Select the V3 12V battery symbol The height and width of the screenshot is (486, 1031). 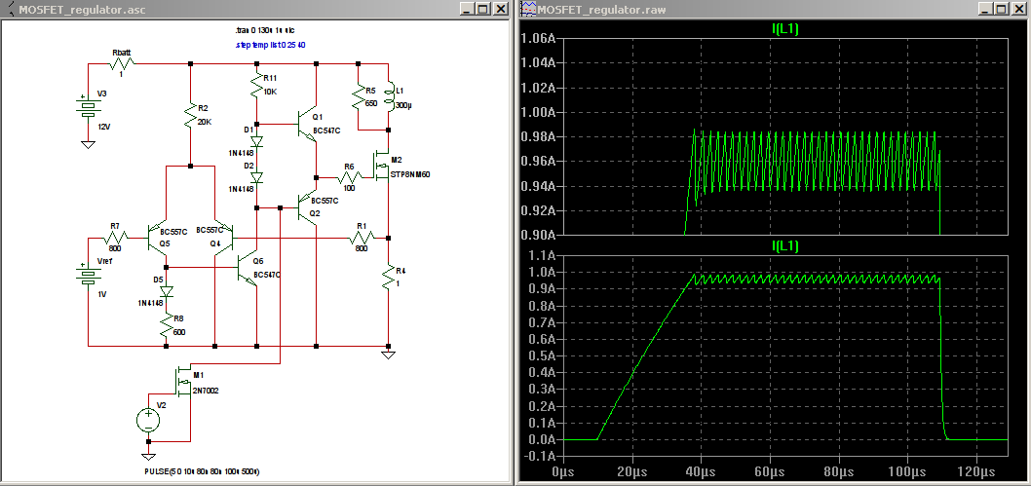(x=88, y=109)
